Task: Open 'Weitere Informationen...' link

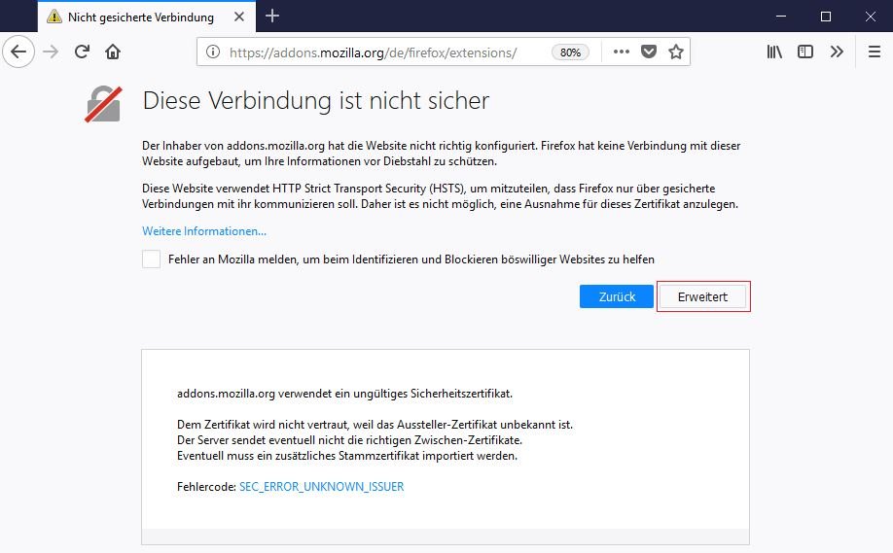Action: (x=204, y=231)
